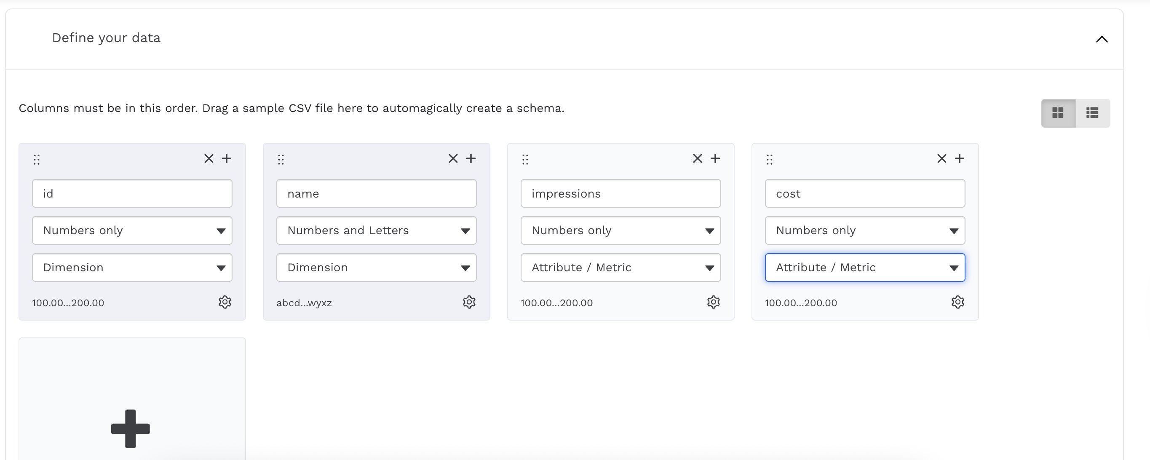This screenshot has width=1150, height=460.
Task: Open settings gear for id column
Action: (225, 302)
